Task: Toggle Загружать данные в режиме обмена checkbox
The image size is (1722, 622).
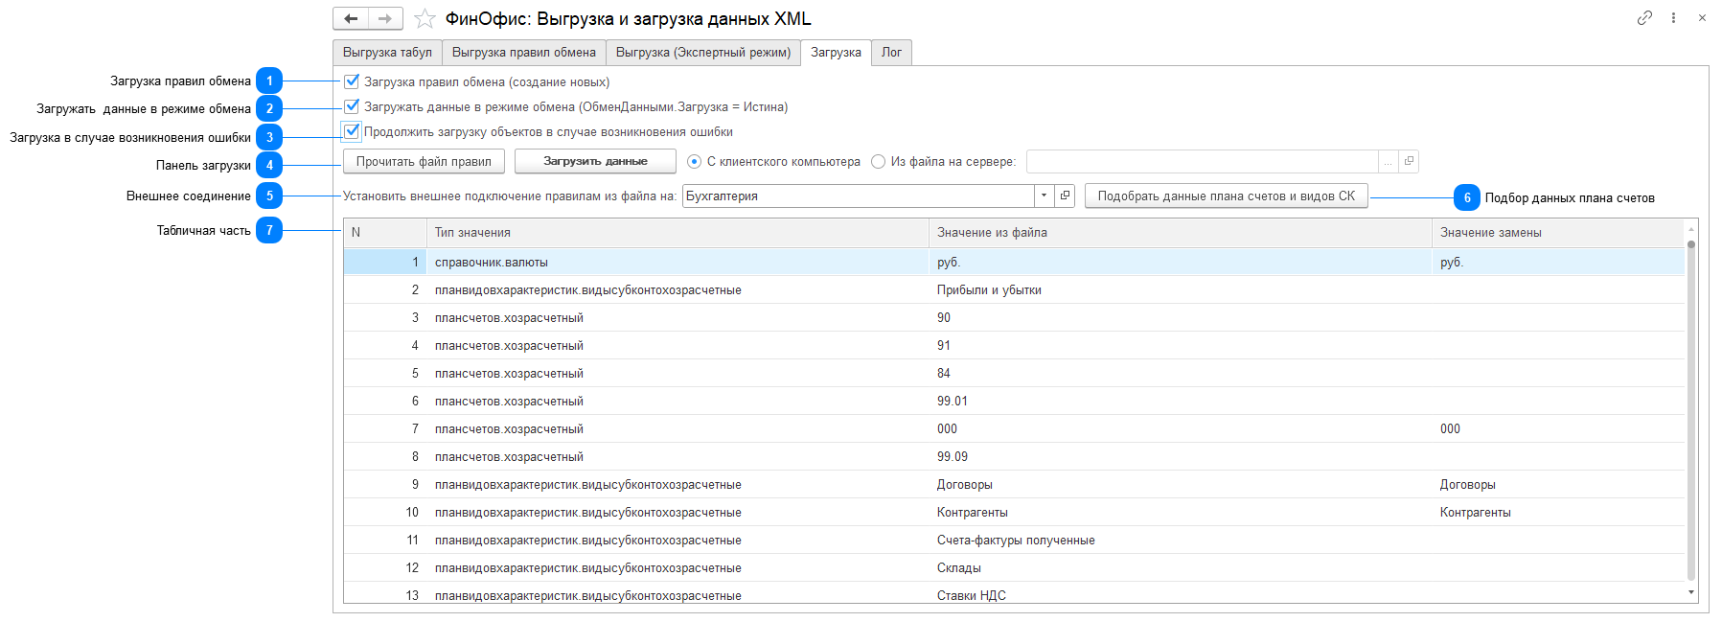Action: tap(352, 106)
